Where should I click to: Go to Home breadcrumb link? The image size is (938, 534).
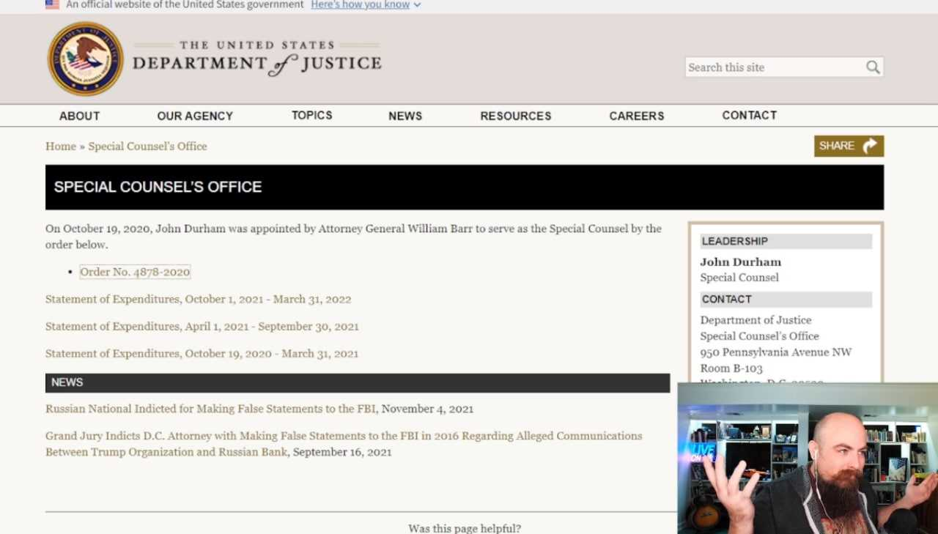[61, 147]
